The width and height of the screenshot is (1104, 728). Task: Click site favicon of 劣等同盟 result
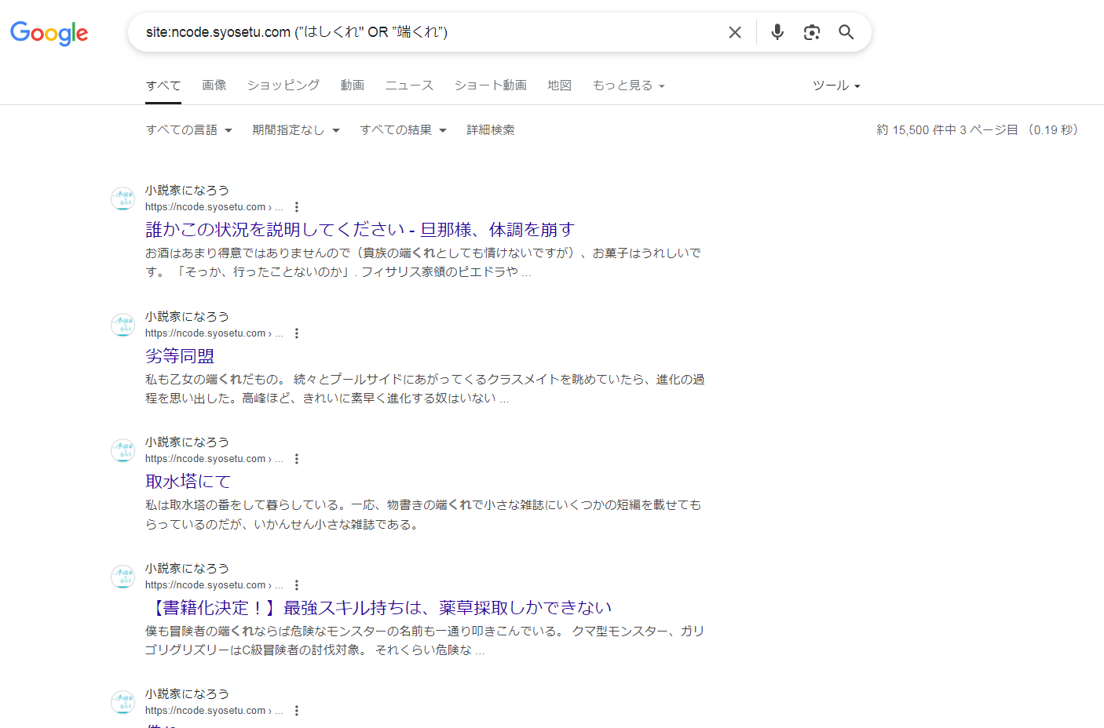click(122, 325)
